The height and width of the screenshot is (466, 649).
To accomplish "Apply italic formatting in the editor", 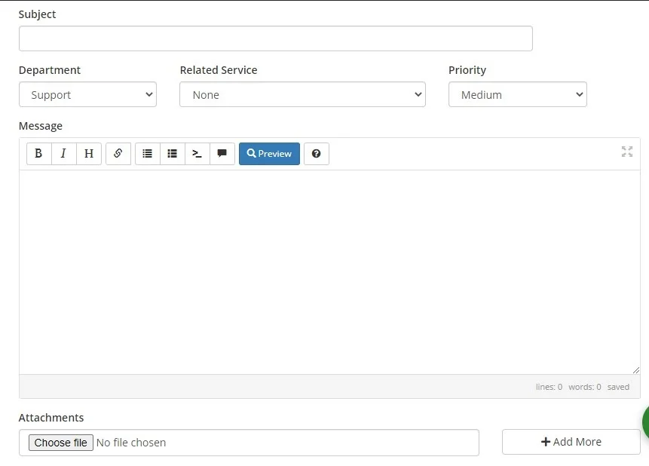I will [x=63, y=153].
